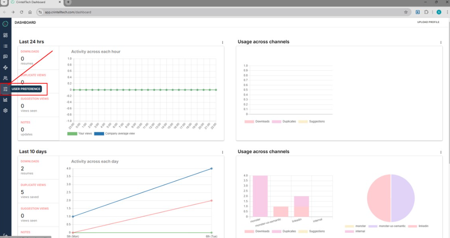Select the CrintellTech Dashboard browser tab
The image size is (450, 238).
click(36, 2)
